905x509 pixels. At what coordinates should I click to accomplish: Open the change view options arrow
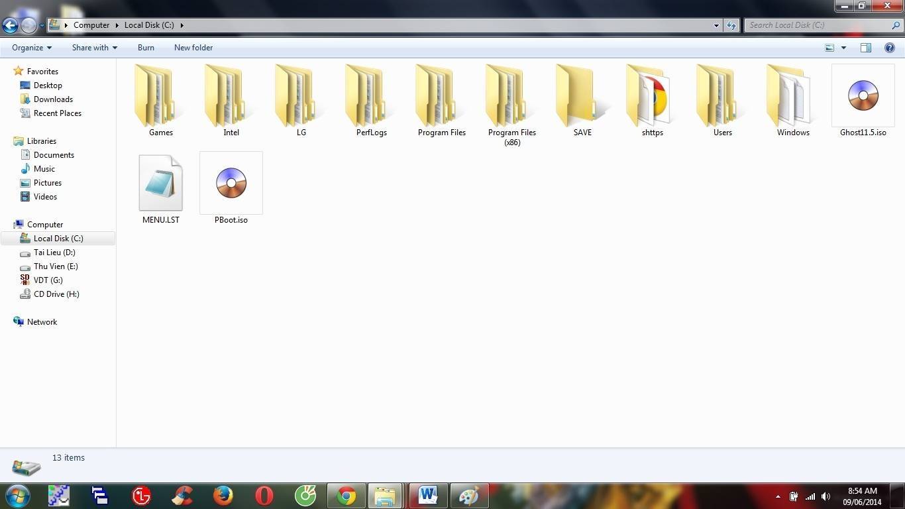843,48
